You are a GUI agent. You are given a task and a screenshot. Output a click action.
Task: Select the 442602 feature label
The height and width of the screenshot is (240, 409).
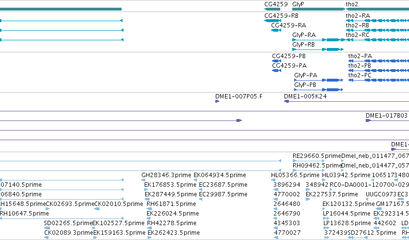[x=385, y=223]
